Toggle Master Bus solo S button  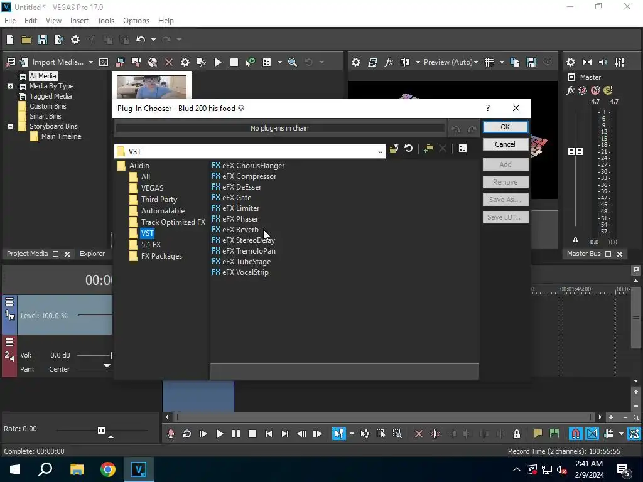[x=608, y=90]
